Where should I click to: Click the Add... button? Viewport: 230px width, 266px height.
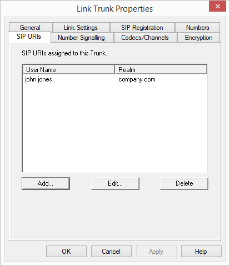click(46, 183)
